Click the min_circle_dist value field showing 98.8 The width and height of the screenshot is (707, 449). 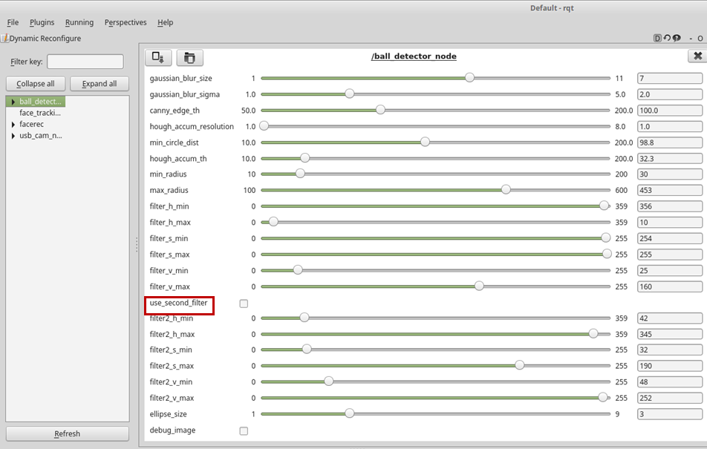tap(670, 142)
